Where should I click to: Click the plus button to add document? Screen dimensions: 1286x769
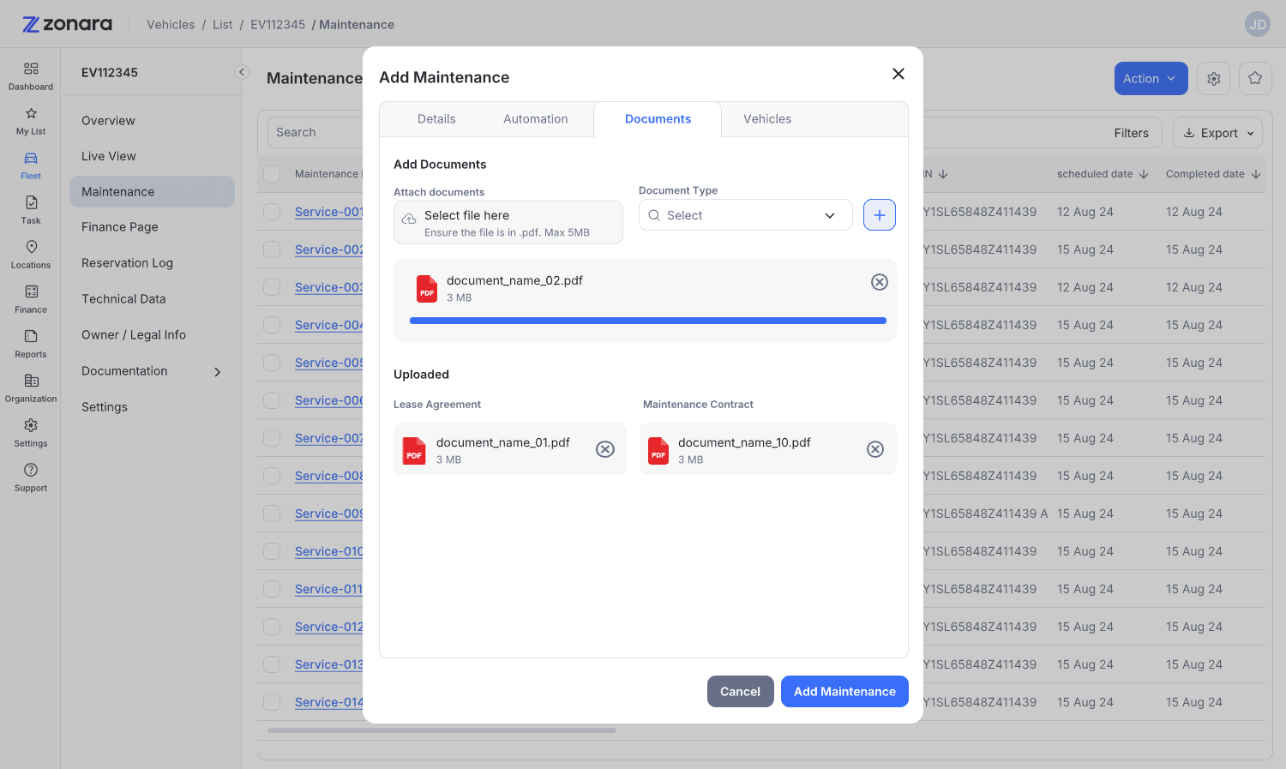pyautogui.click(x=880, y=215)
